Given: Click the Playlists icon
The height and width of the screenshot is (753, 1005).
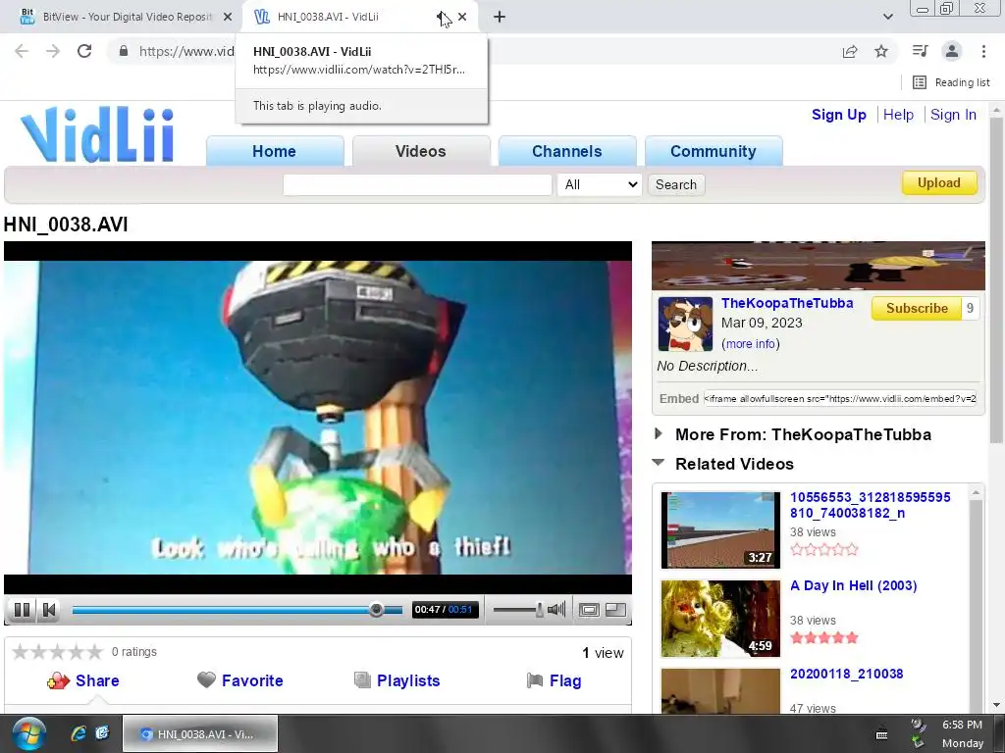Looking at the screenshot, I should click(x=362, y=680).
